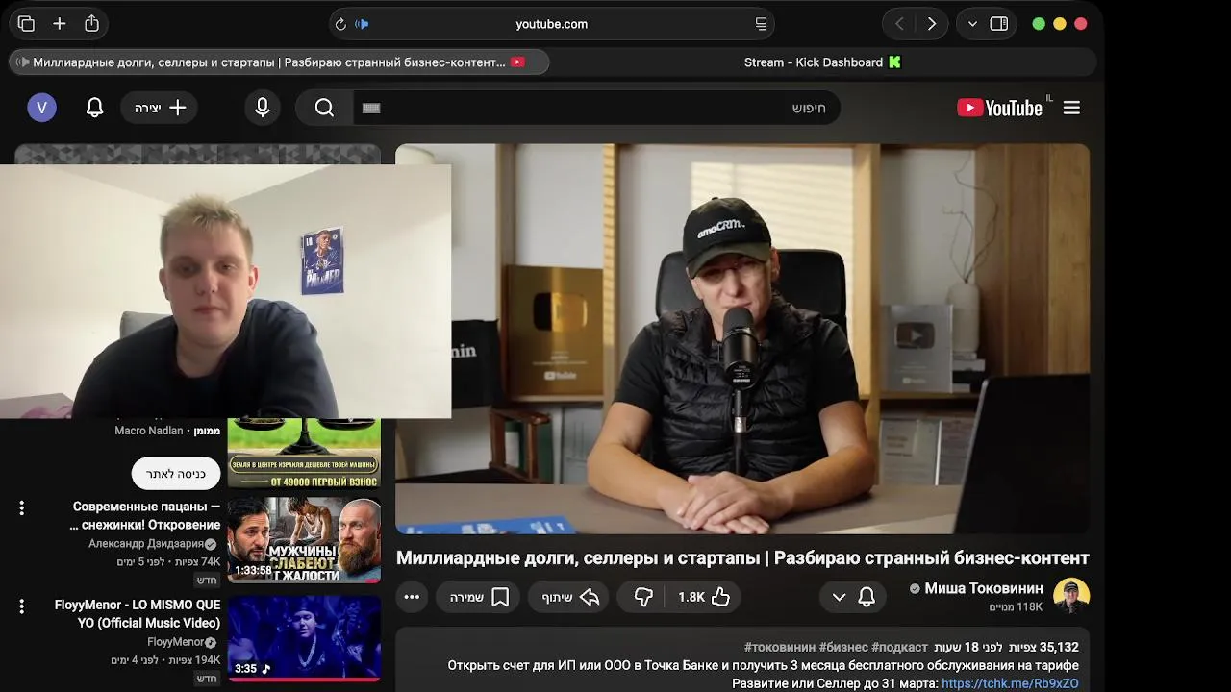The height and width of the screenshot is (692, 1231).
Task: Like the video with 1.8K thumbs-up
Action: click(705, 597)
